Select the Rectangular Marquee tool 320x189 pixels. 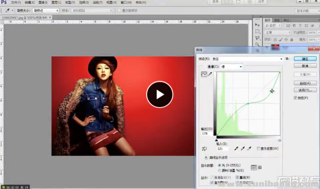click(257, 31)
